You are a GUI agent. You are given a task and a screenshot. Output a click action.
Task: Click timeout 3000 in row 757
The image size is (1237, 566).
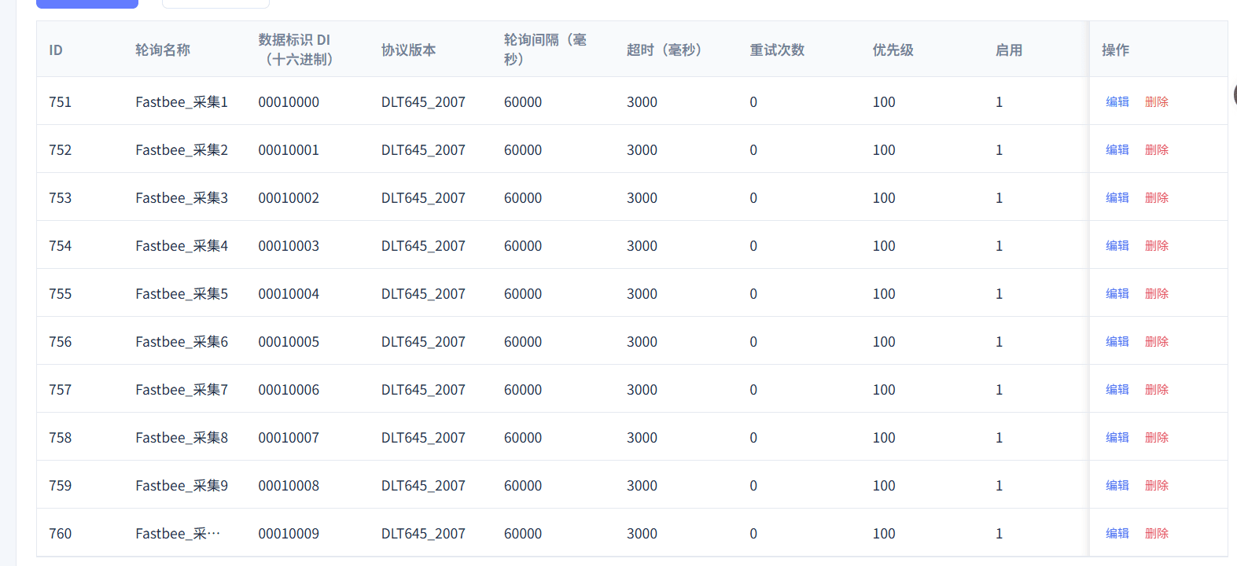tap(642, 389)
